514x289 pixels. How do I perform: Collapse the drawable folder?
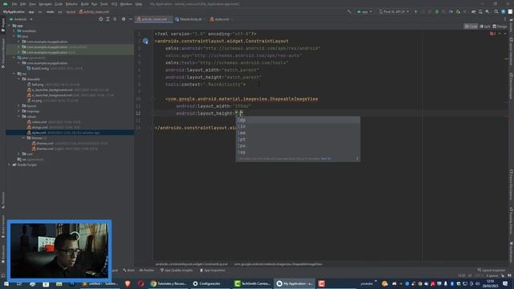19,79
